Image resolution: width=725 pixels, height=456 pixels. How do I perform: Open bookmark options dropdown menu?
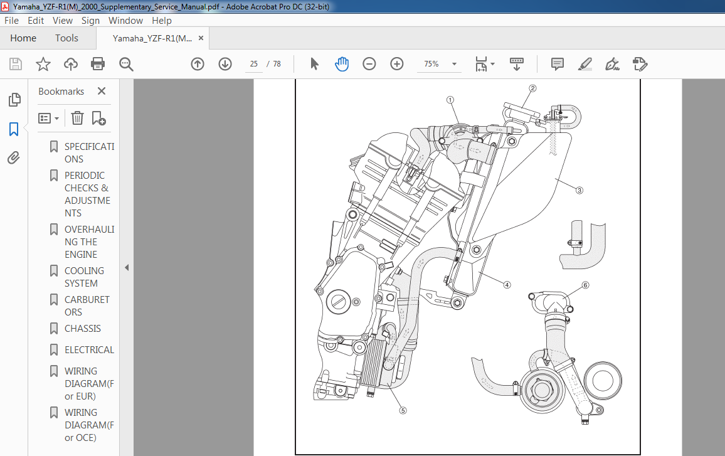[48, 119]
